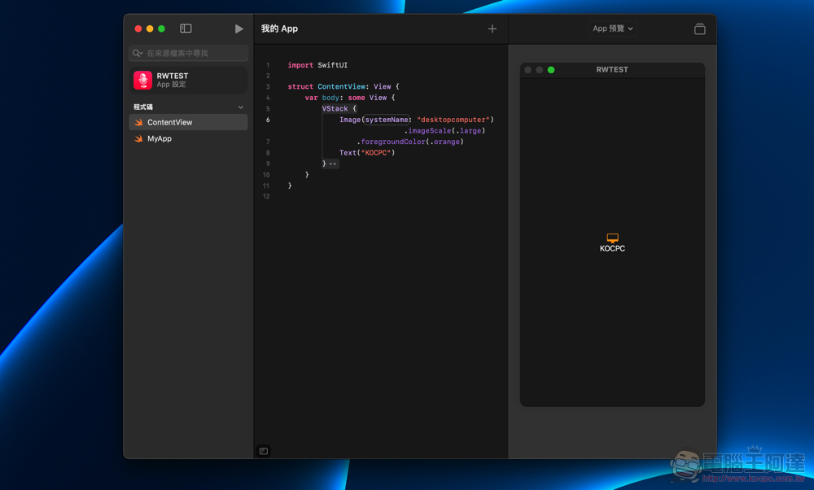Click the KOCPC label in the preview
The image size is (814, 490).
[x=612, y=249]
